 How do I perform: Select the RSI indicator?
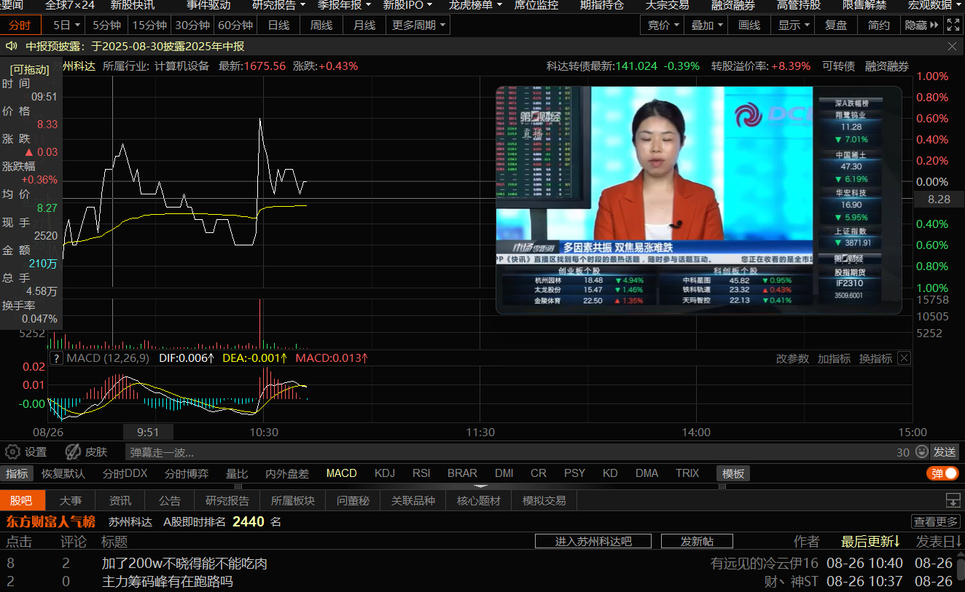[x=421, y=473]
